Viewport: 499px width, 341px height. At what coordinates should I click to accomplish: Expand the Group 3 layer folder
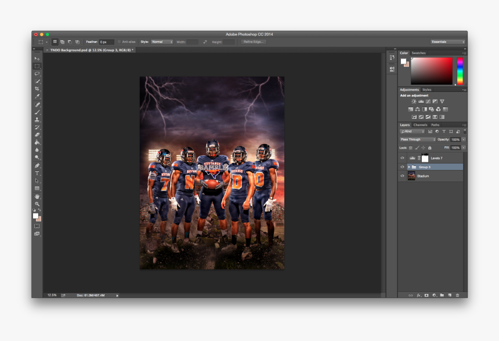point(410,167)
